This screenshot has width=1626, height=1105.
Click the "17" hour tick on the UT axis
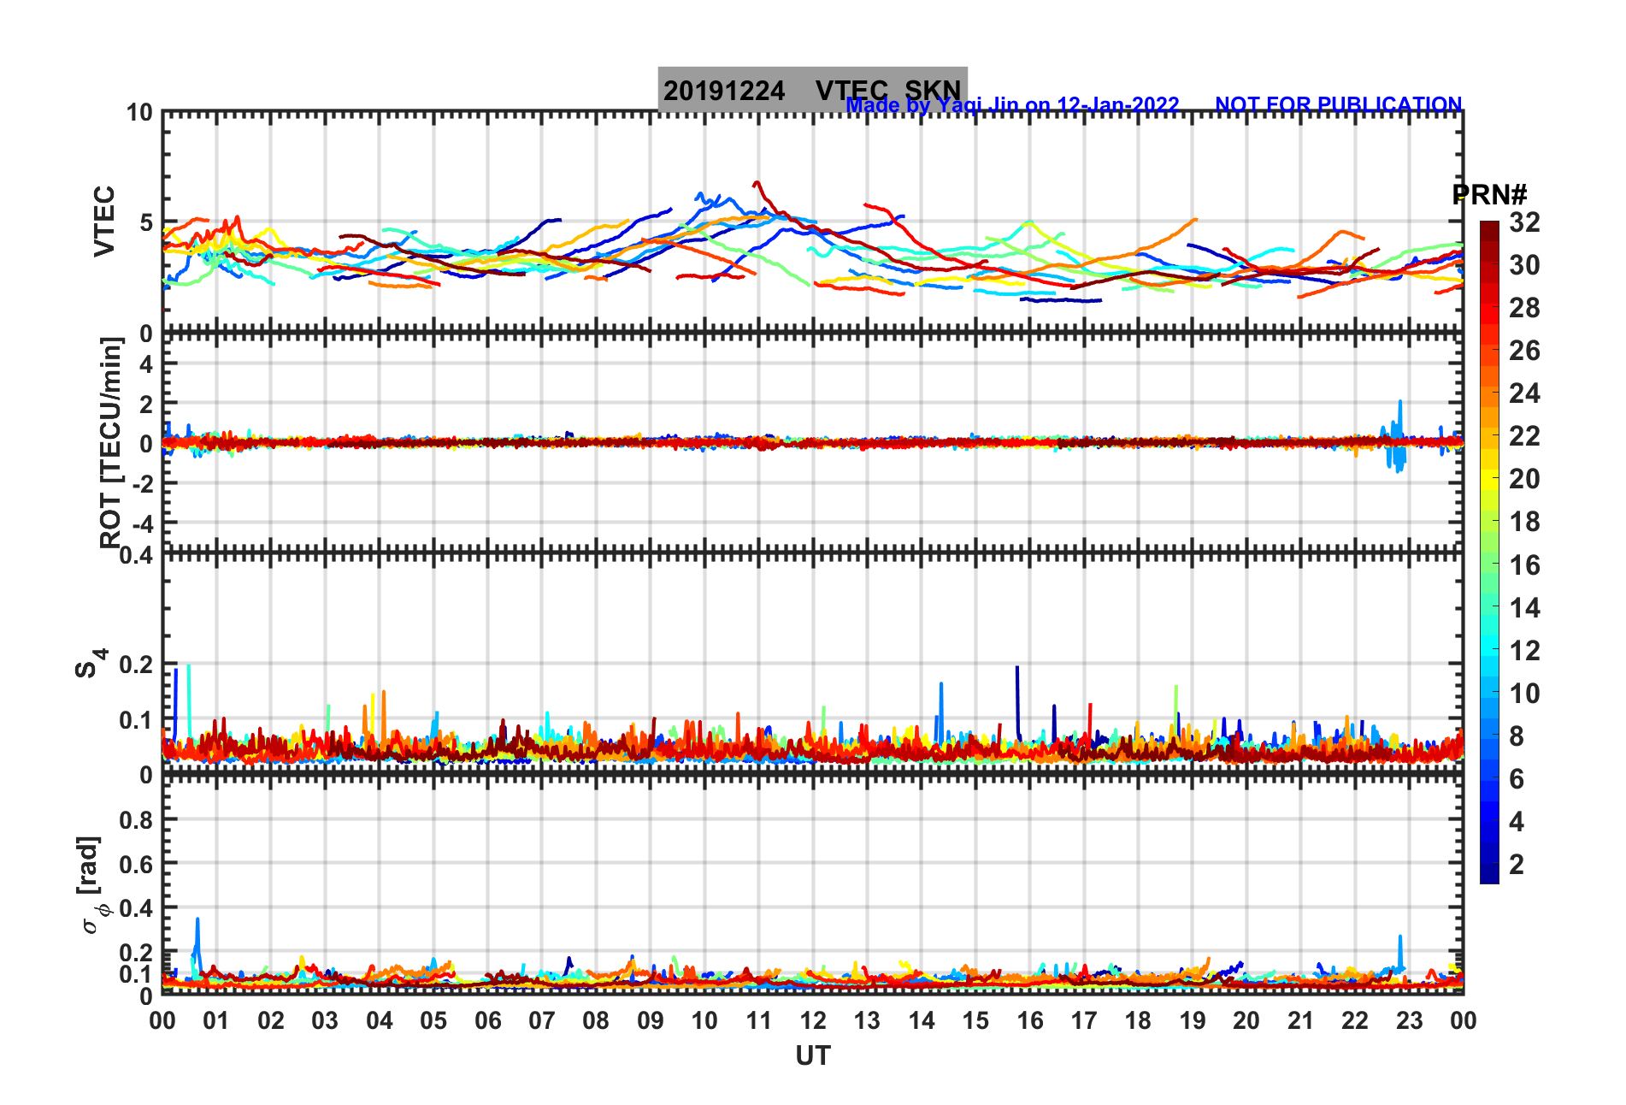(1084, 1020)
